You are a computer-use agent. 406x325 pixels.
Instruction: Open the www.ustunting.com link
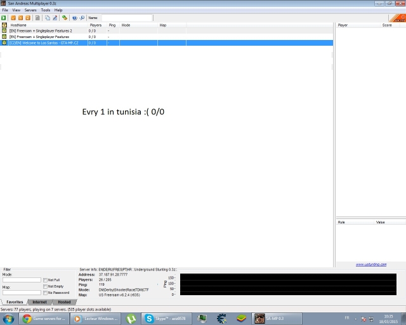click(368, 265)
